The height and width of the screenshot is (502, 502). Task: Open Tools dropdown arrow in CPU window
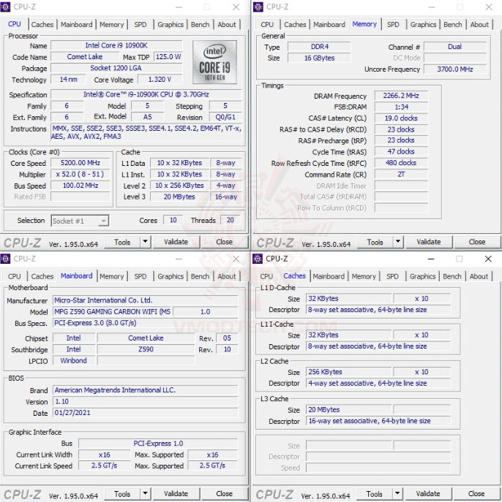[145, 242]
